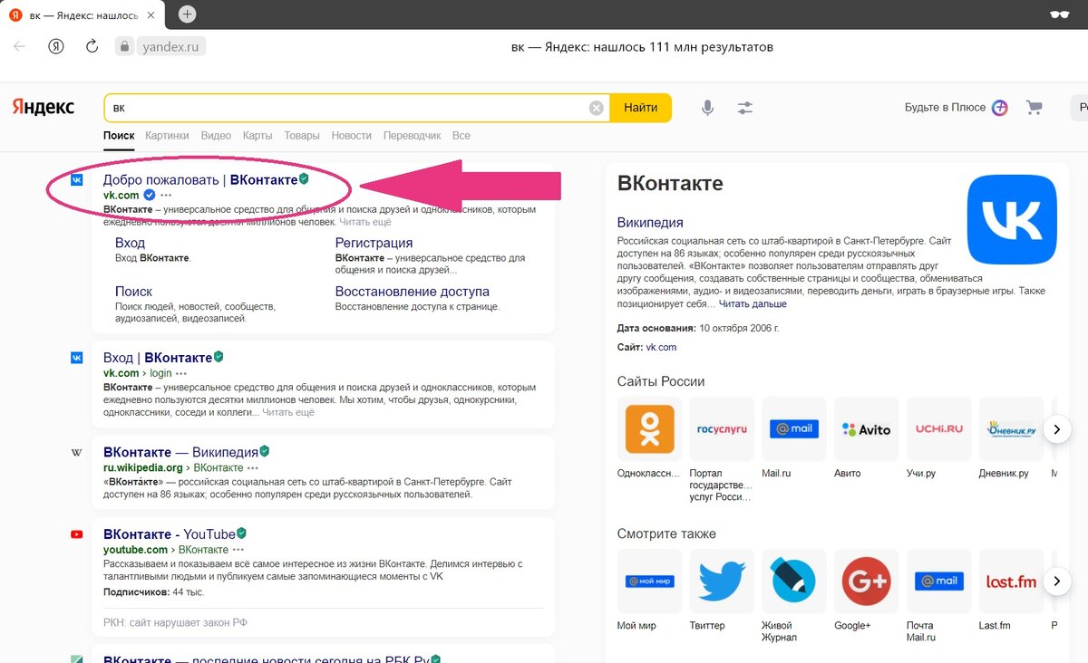The height and width of the screenshot is (663, 1088).
Task: Switch to the Товары tab
Action: tap(302, 136)
